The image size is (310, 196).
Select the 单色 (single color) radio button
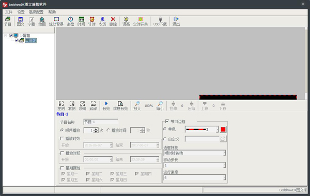165,129
